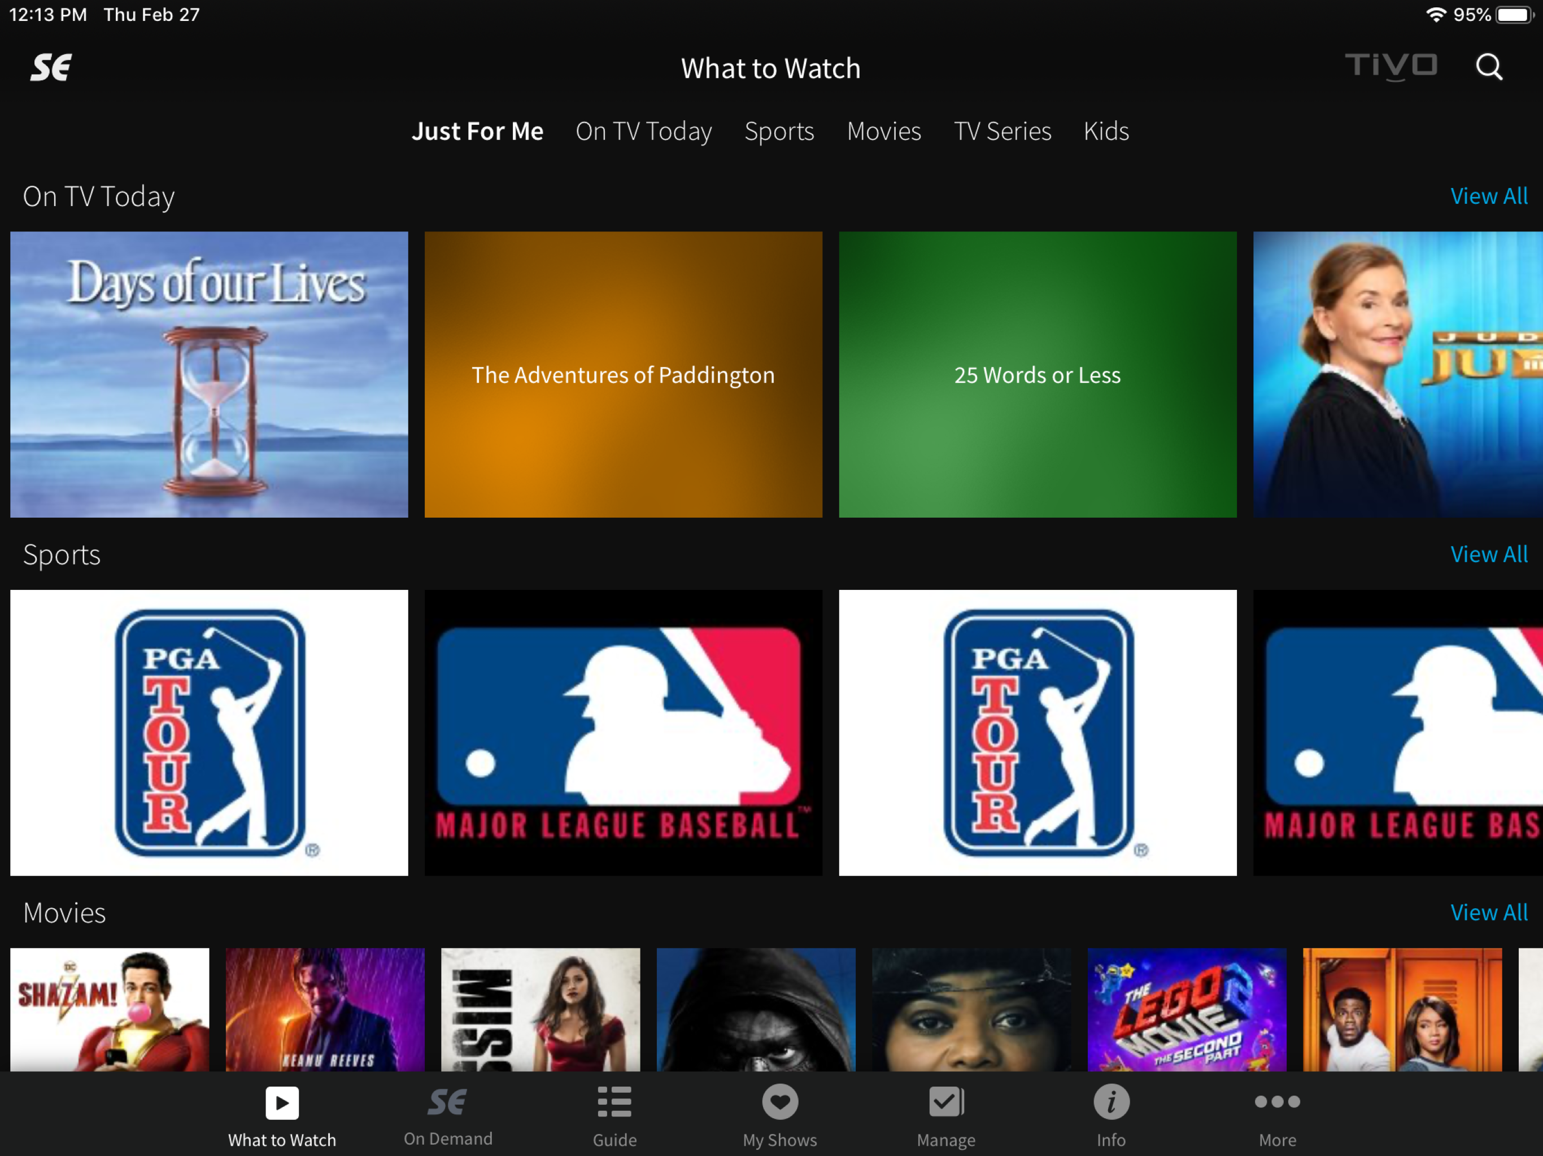The height and width of the screenshot is (1156, 1543).
Task: Open the Movies tab
Action: tap(884, 131)
